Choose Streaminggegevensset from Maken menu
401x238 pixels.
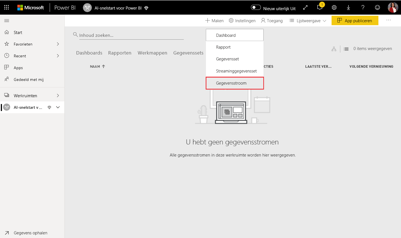pos(235,71)
